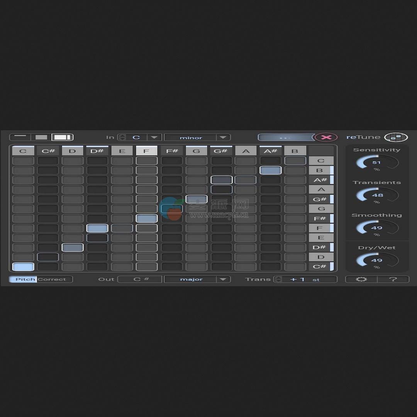Select the G# note column header
Screen dimensions: 417x417
(221, 151)
